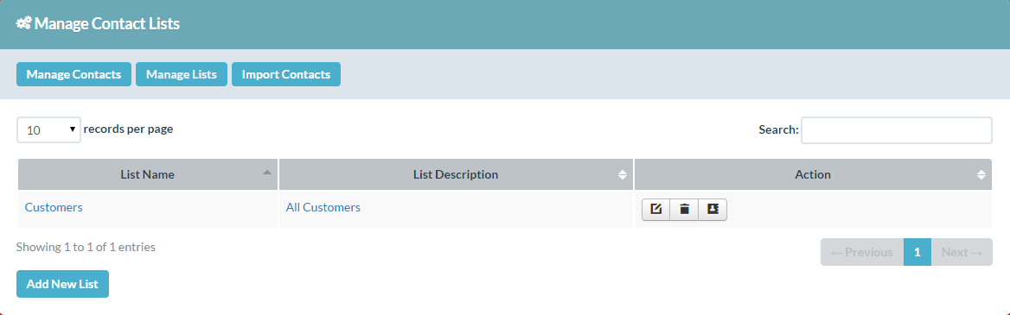The image size is (1010, 315).
Task: Sort the Action column using its arrows
Action: pyautogui.click(x=981, y=175)
